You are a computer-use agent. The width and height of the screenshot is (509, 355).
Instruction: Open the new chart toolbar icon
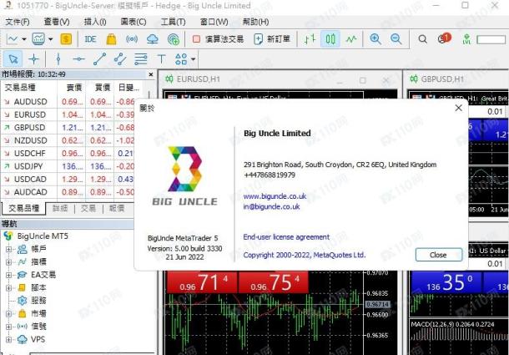click(13, 39)
